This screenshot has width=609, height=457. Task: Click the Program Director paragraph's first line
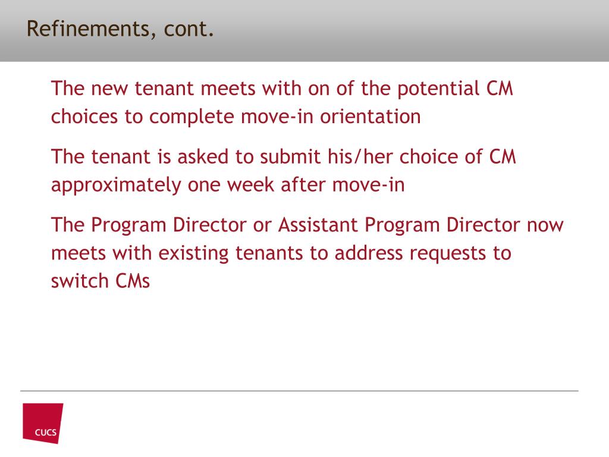pyautogui.click(x=307, y=225)
